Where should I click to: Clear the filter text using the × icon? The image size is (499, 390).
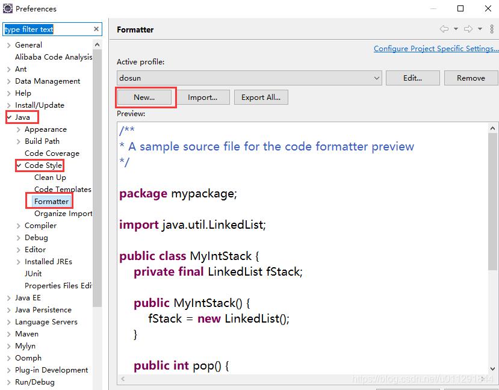(95, 29)
